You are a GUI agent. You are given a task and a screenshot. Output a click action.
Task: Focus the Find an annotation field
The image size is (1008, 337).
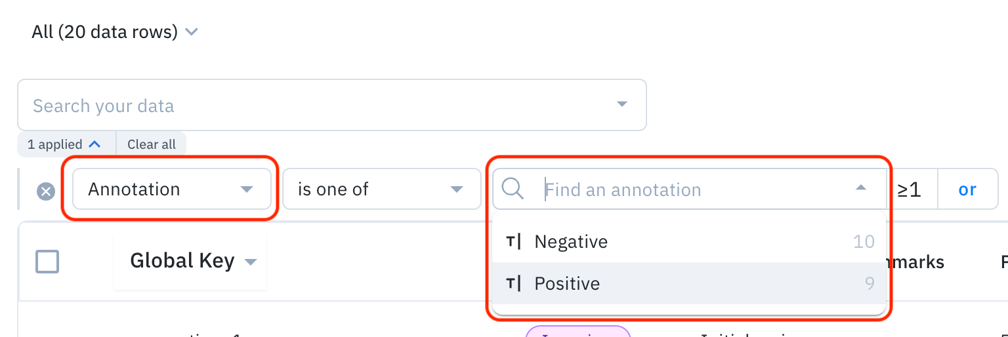coord(689,189)
